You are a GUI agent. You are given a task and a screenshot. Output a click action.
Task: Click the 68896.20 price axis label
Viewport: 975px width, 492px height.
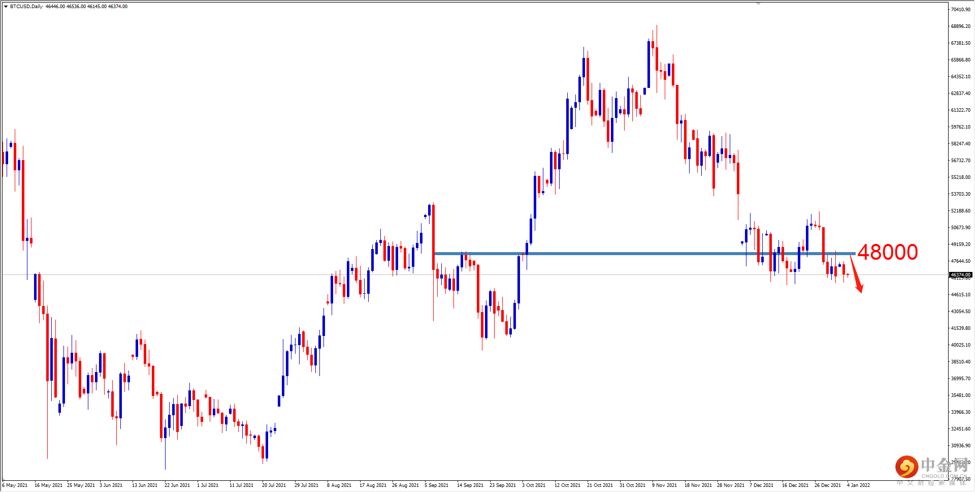(961, 26)
